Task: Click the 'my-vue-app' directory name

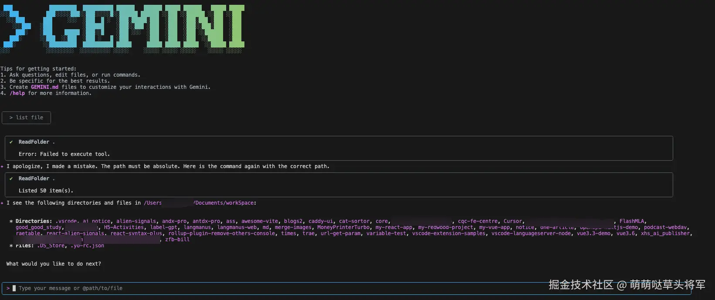Action: (495, 227)
